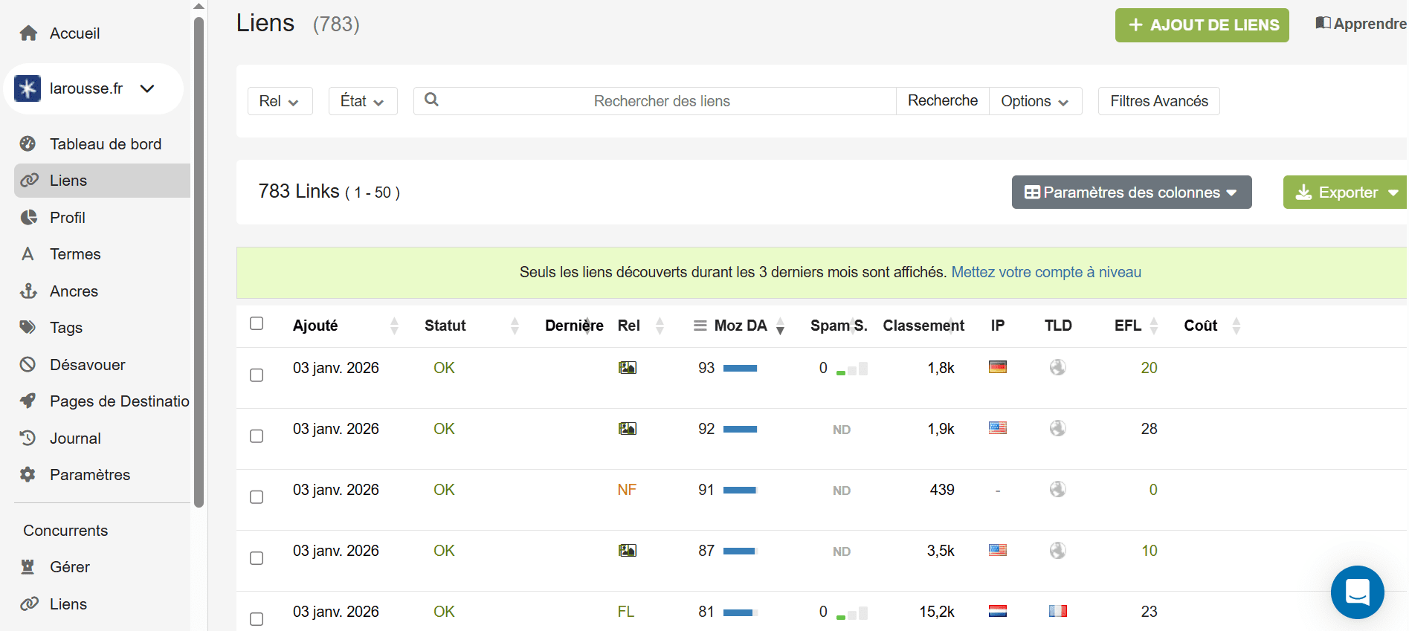Click the Moz DA 93 bar indicator
The width and height of the screenshot is (1409, 631).
coord(740,368)
